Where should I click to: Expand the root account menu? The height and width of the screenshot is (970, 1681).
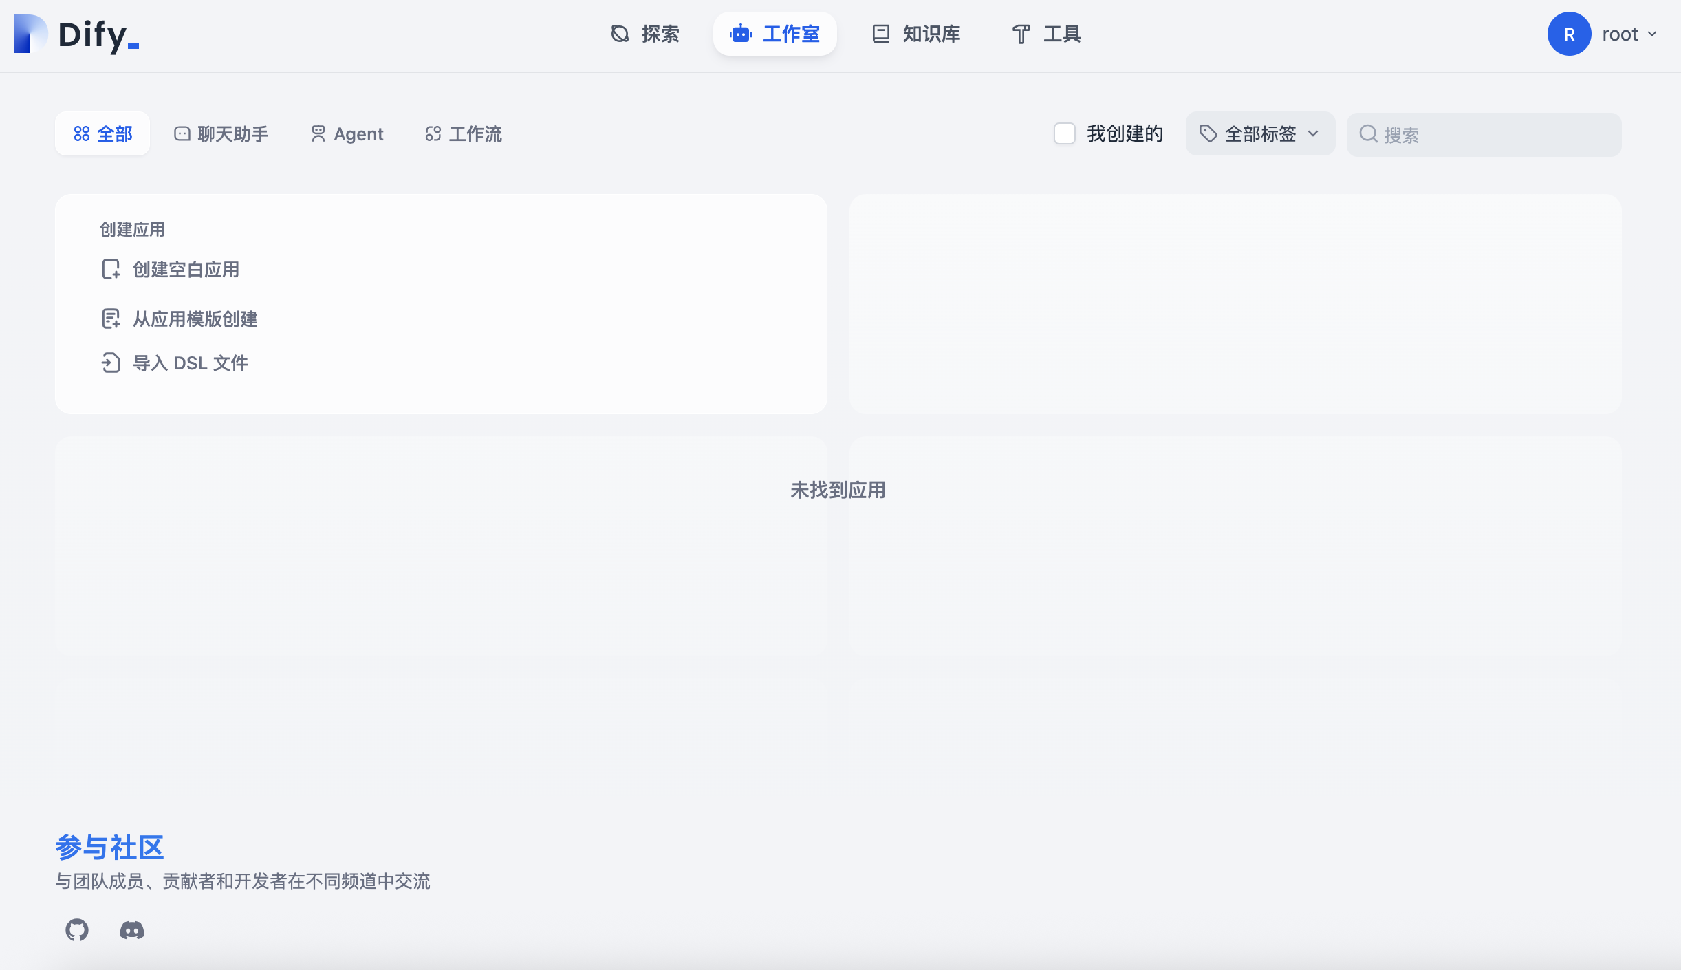(x=1609, y=33)
